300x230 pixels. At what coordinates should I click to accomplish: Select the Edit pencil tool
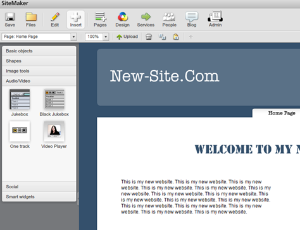(x=55, y=17)
